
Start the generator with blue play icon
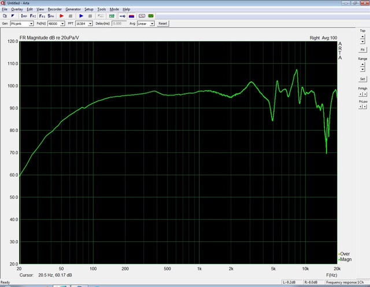coord(82,16)
